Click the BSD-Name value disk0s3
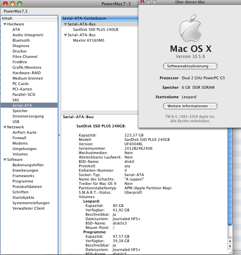 coord(119,223)
